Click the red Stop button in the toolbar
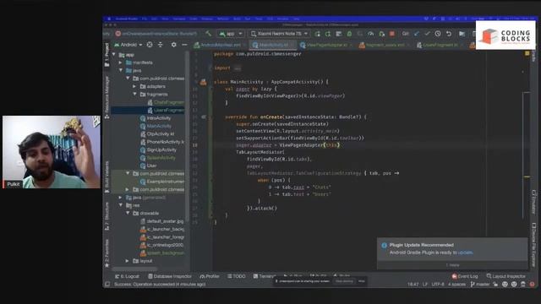541x304 pixels. (392, 34)
